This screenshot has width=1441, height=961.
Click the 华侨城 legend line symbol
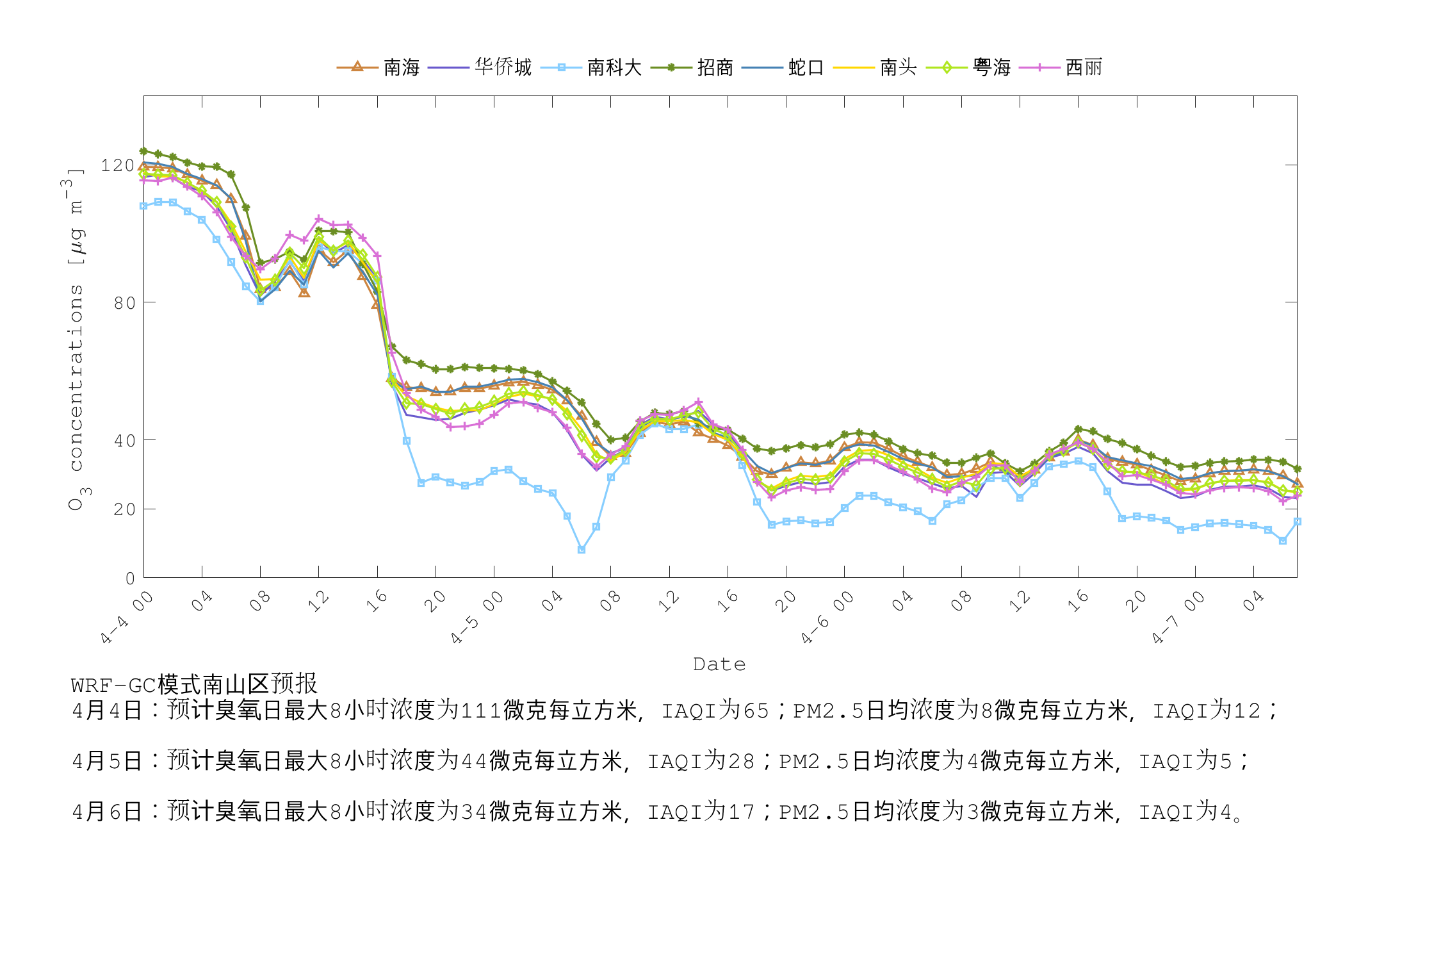pos(448,66)
